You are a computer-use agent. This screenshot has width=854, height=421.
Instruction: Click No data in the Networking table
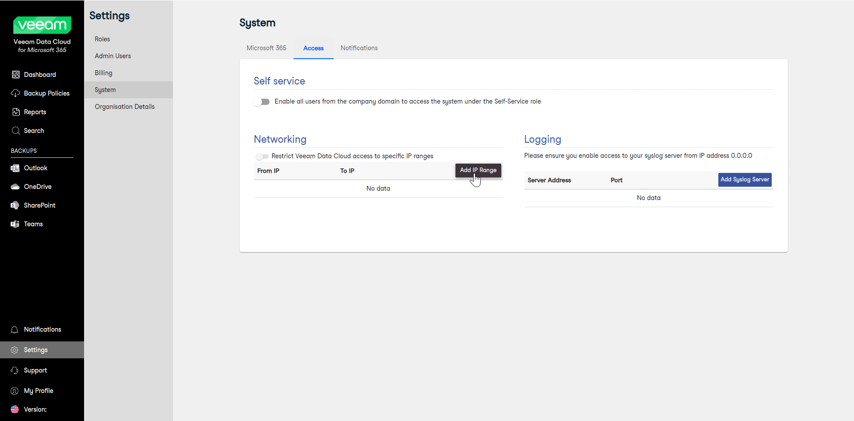(378, 188)
